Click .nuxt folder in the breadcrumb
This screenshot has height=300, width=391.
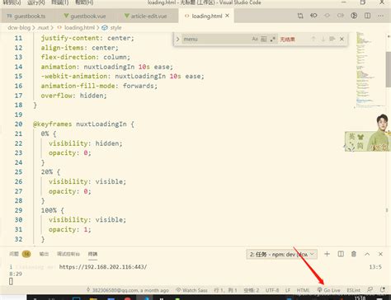[43, 28]
